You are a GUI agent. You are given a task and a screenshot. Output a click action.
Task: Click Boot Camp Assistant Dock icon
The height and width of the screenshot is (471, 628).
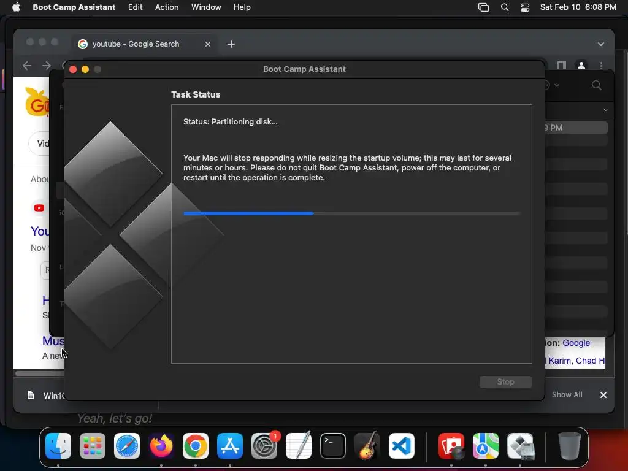(x=520, y=446)
